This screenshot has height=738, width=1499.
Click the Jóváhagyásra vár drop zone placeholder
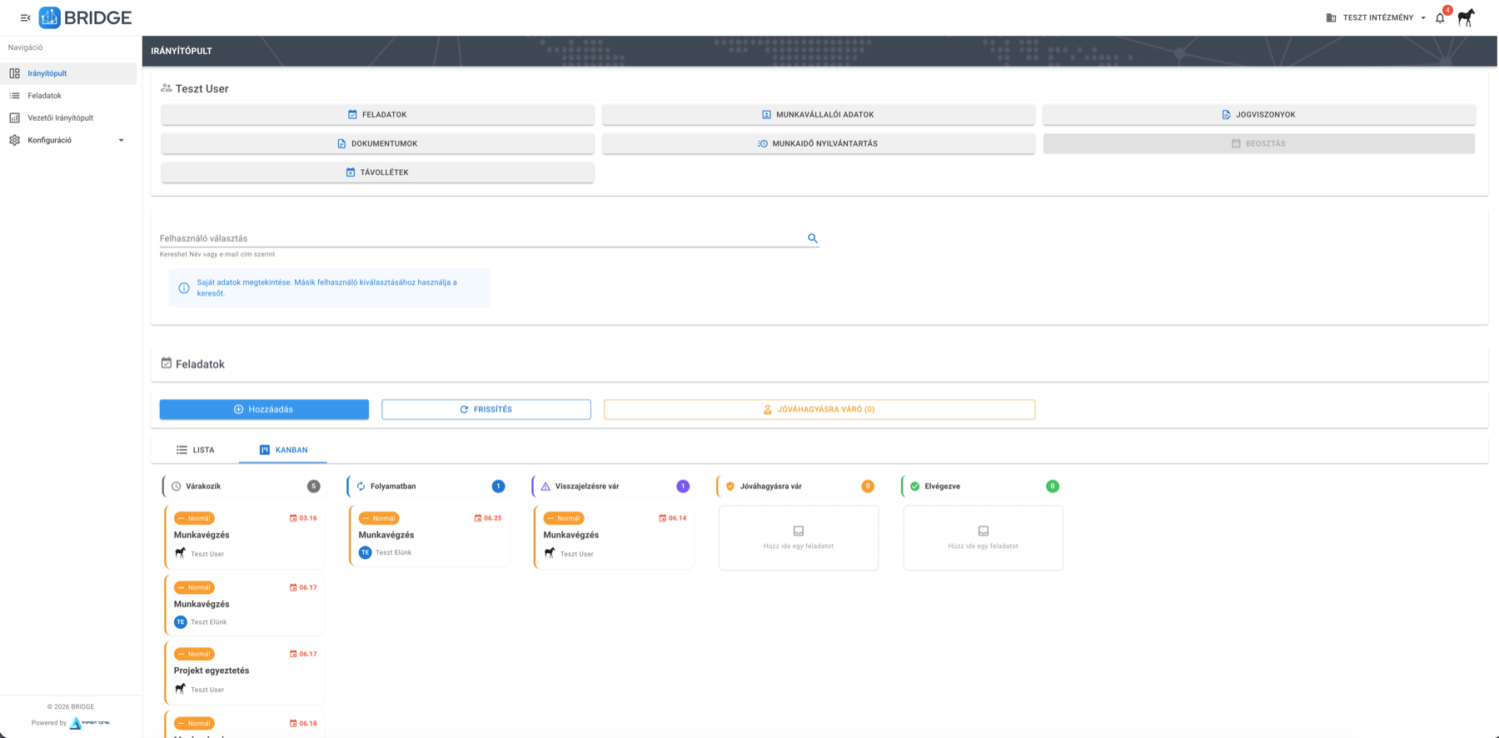click(799, 538)
